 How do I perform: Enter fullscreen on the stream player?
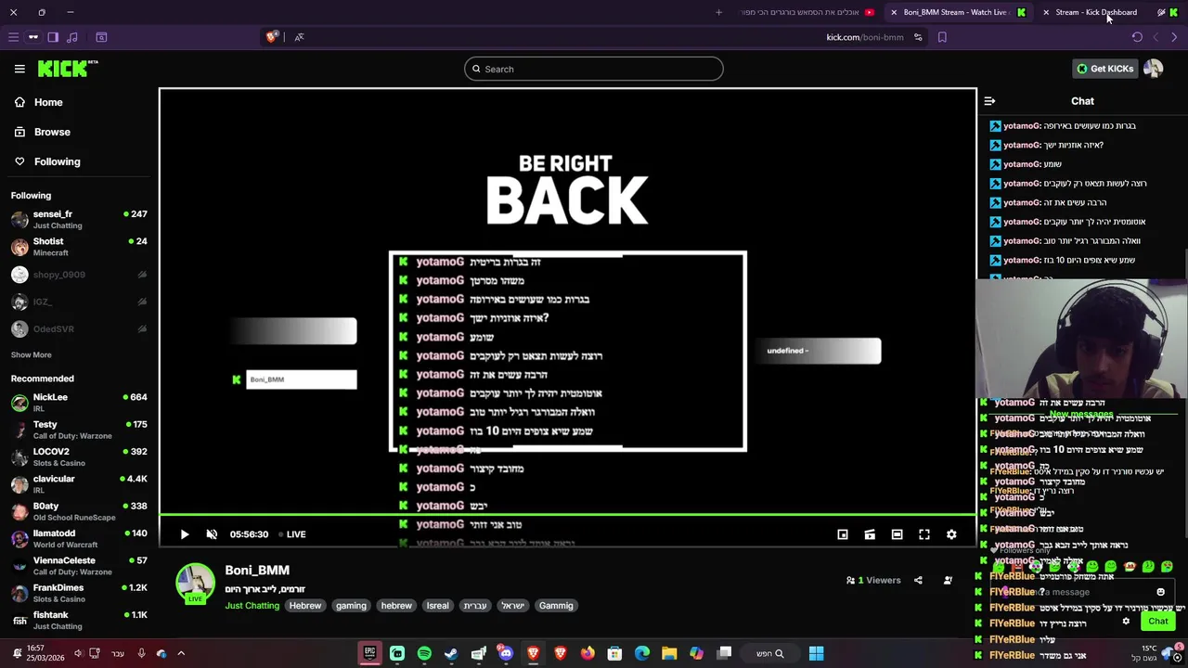[924, 534]
